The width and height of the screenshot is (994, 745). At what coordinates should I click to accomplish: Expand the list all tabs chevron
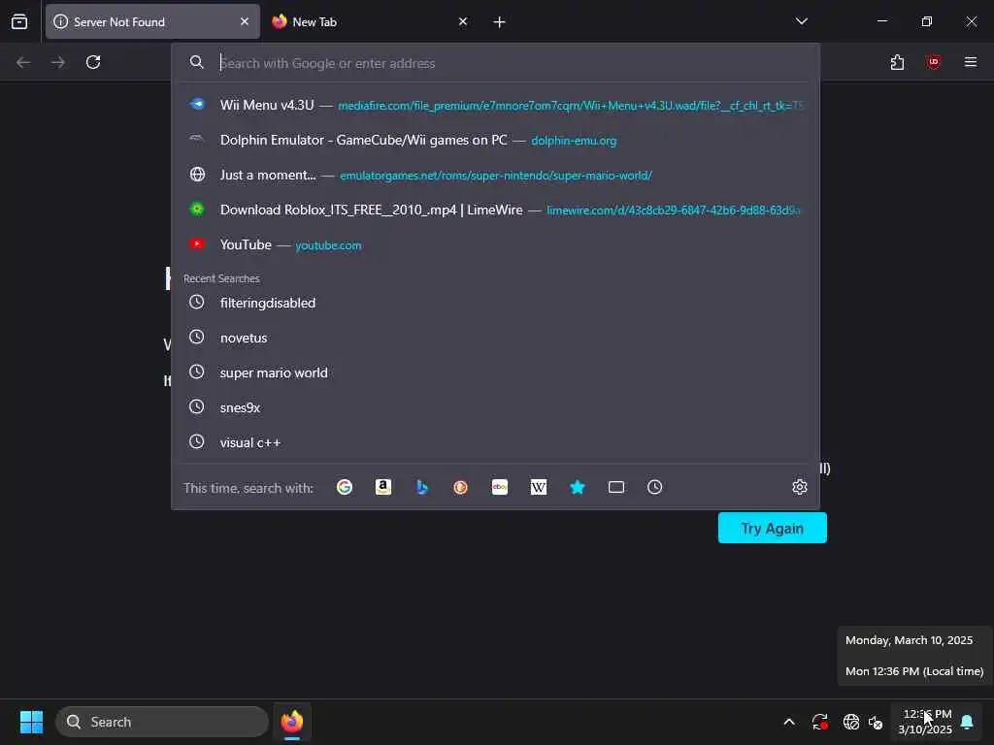tap(801, 21)
